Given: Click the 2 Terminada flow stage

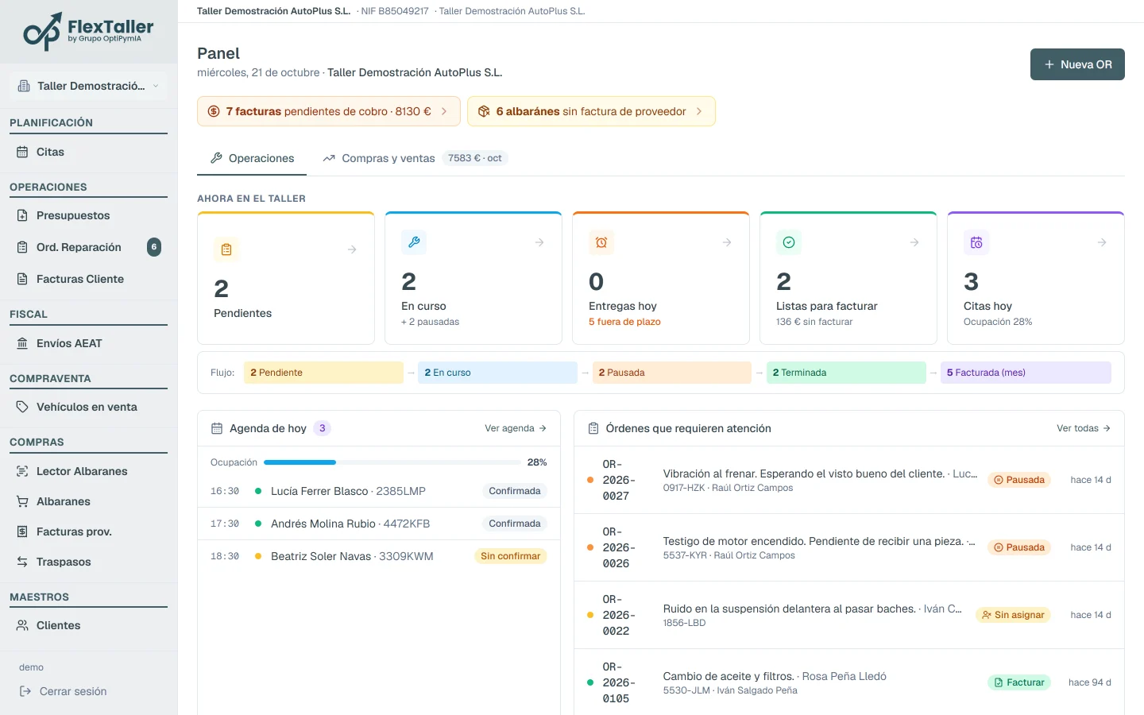Looking at the screenshot, I should click(x=846, y=373).
